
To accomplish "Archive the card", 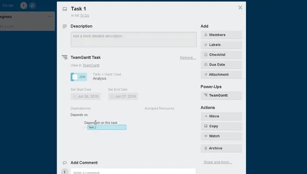I will point(221,149).
